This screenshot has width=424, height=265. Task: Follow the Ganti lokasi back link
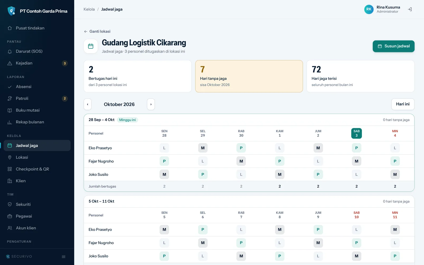tap(97, 31)
